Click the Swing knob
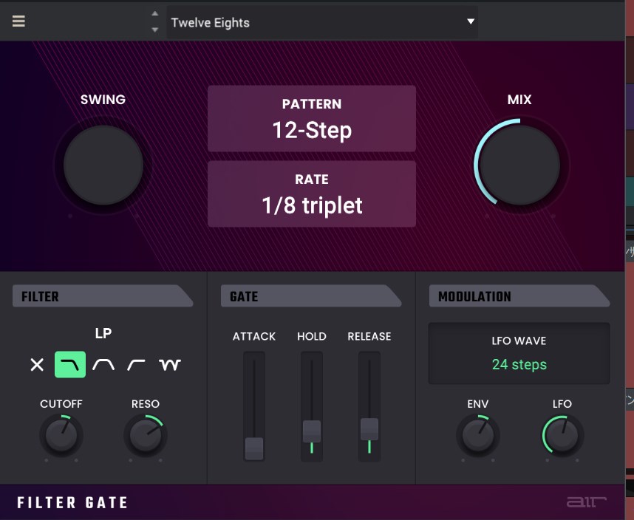Screen dimensions: 634x520 pyautogui.click(x=103, y=164)
